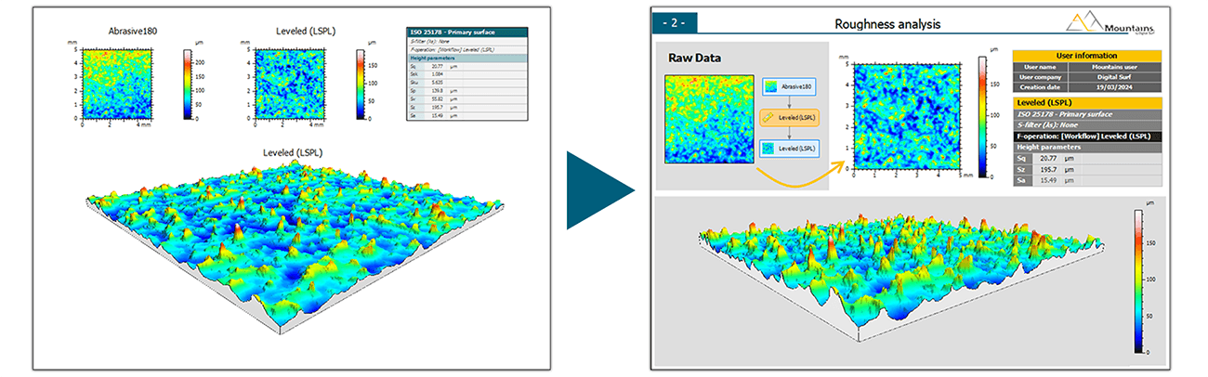Screen dimensions: 1208x377
Task: Click the color scale bar beside Abrasive180 map
Action: pos(189,85)
